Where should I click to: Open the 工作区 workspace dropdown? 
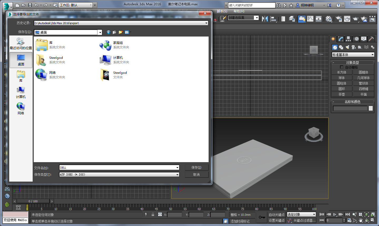click(76, 5)
